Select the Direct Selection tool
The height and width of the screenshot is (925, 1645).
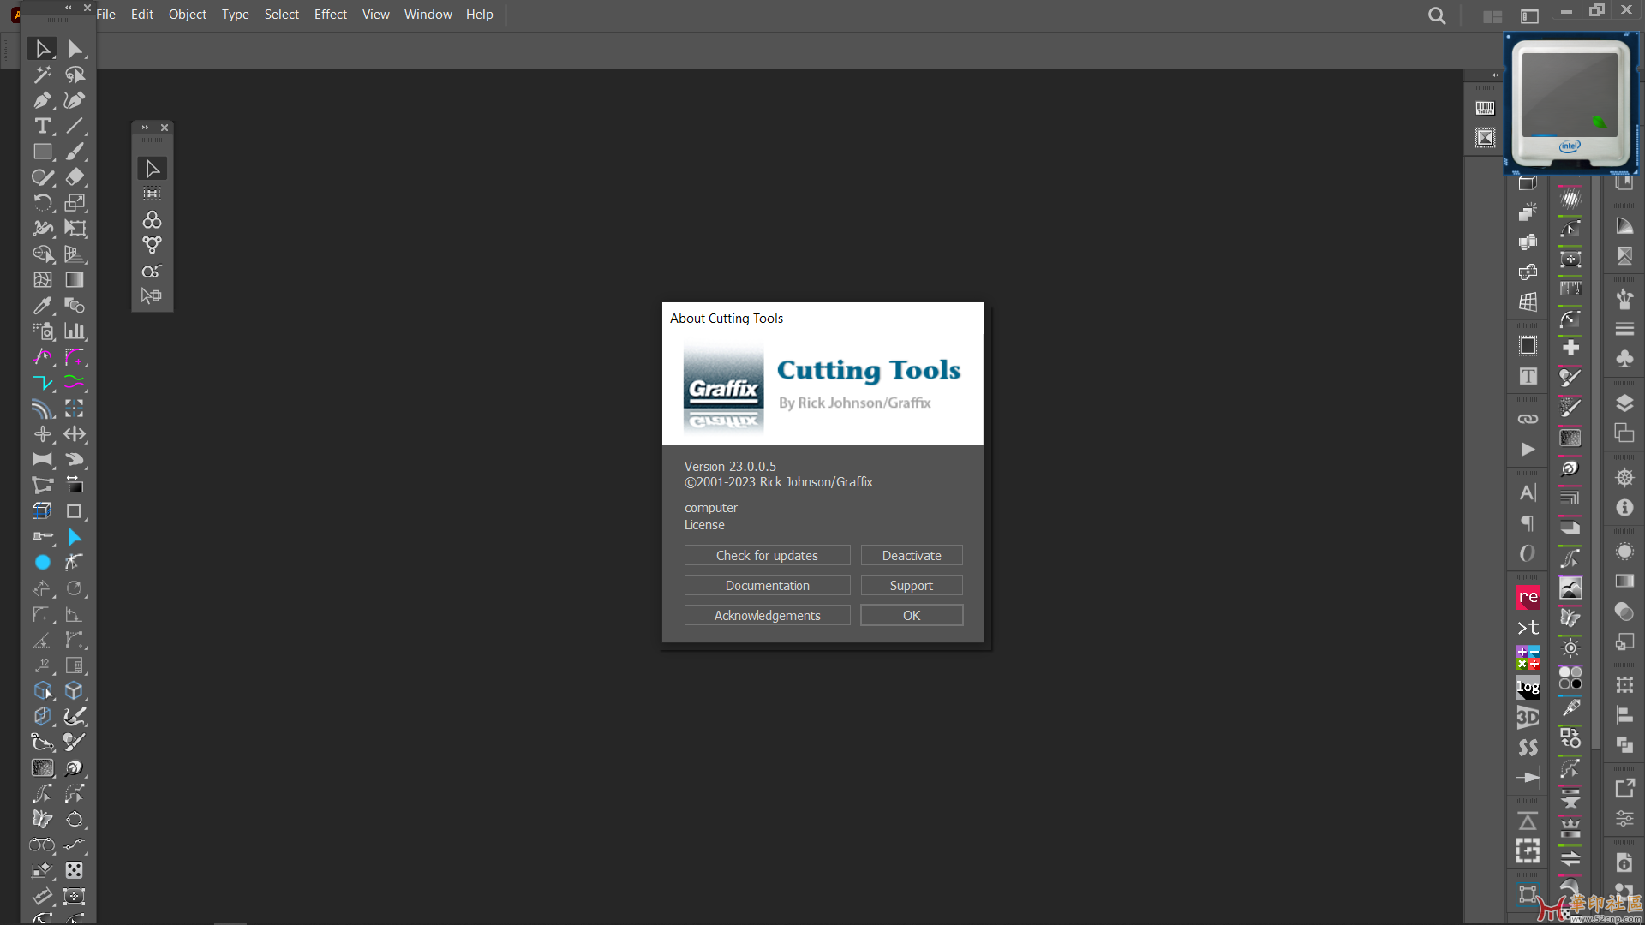point(75,49)
